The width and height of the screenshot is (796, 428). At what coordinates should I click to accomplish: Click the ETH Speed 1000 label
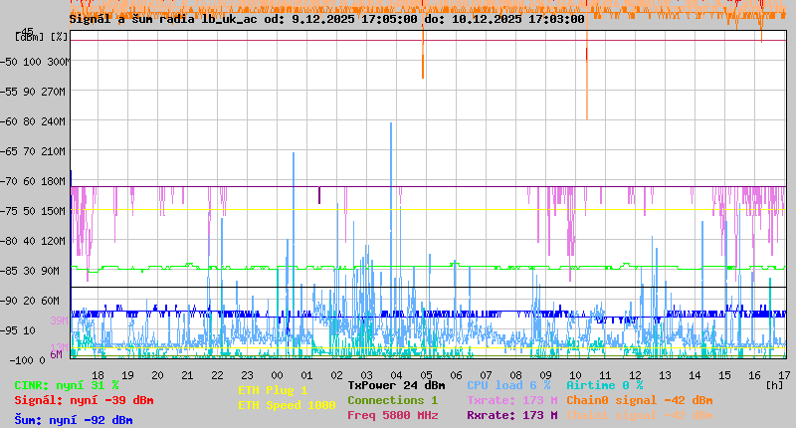[x=287, y=405]
